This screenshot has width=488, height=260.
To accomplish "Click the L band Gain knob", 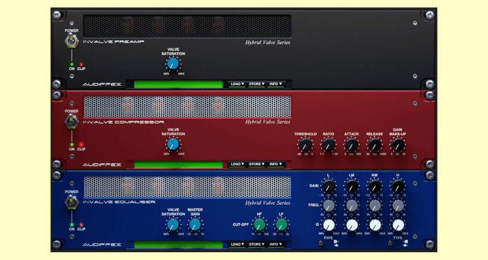I will [329, 187].
